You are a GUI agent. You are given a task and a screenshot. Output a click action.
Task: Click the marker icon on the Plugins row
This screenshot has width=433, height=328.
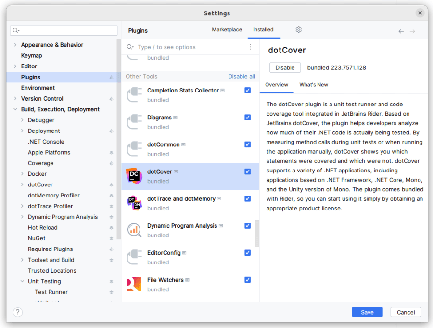click(111, 78)
